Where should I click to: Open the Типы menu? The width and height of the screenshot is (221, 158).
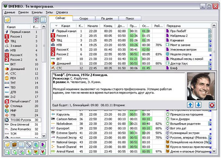click(49, 12)
